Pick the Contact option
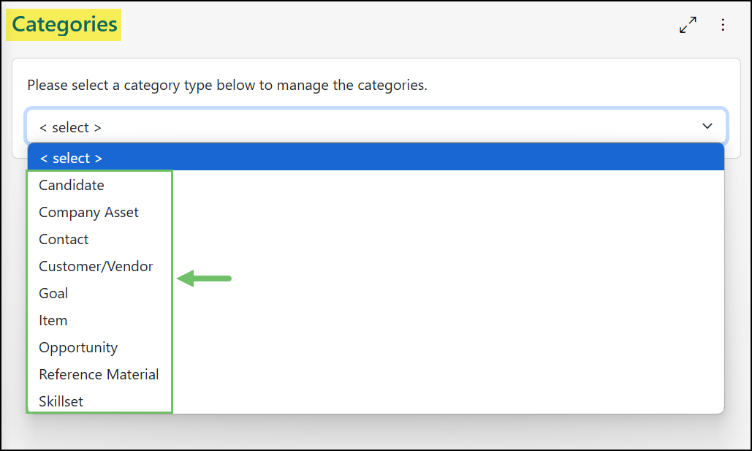752x451 pixels. [x=376, y=239]
